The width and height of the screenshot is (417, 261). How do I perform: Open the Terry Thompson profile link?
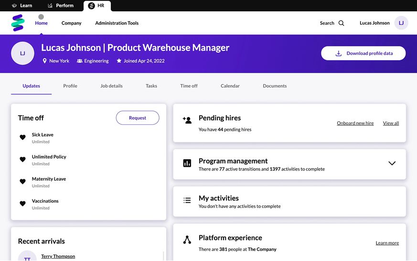click(x=58, y=256)
